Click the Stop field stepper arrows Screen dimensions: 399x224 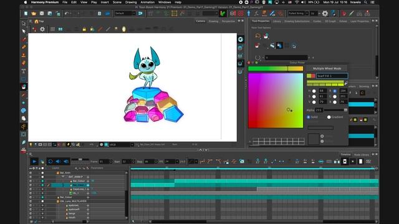coord(155,162)
